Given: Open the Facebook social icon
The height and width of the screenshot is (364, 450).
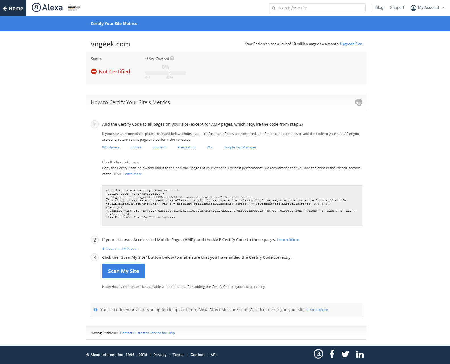Looking at the screenshot, I should (332, 354).
